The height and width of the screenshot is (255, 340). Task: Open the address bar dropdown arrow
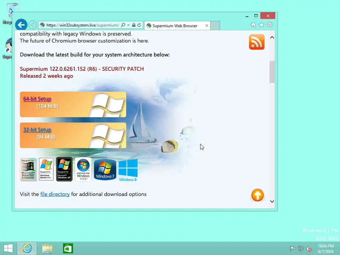128,25
